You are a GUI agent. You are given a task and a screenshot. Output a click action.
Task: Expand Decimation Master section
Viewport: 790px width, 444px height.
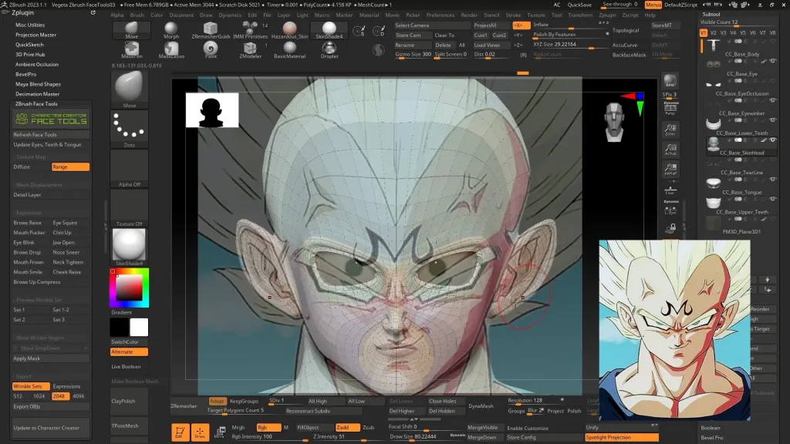click(x=37, y=93)
